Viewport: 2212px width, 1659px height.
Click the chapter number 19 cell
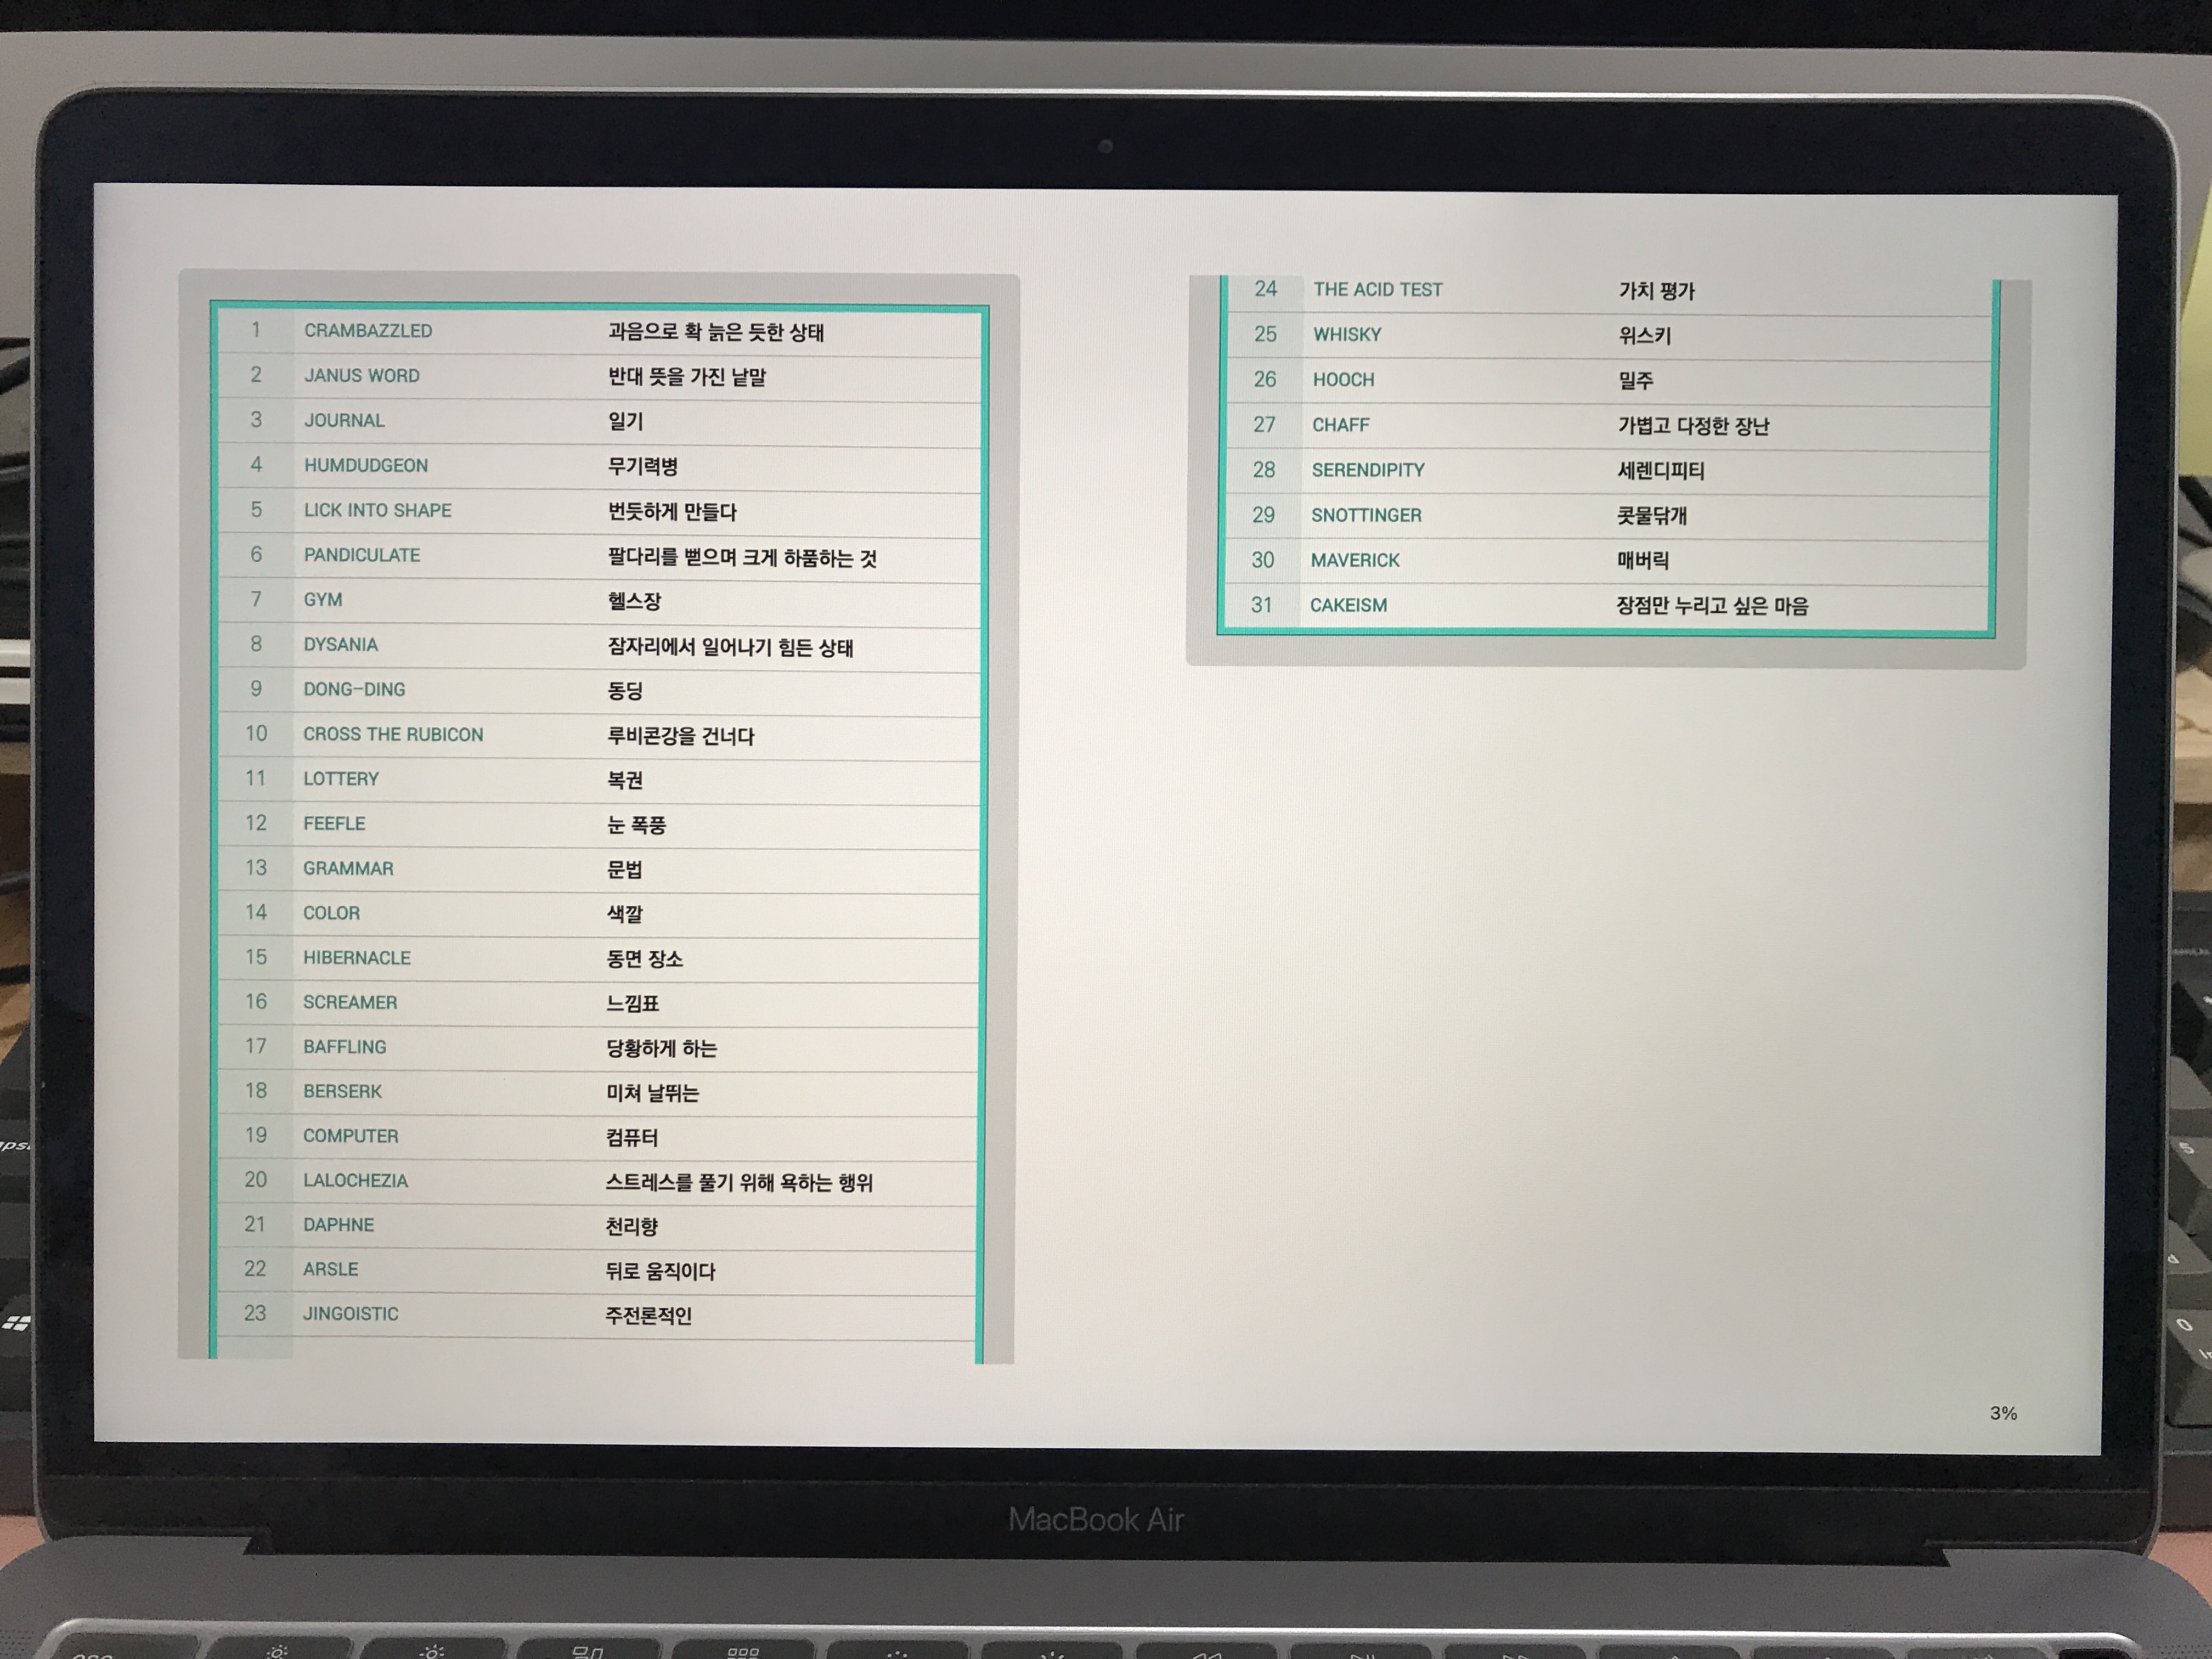(x=256, y=1136)
